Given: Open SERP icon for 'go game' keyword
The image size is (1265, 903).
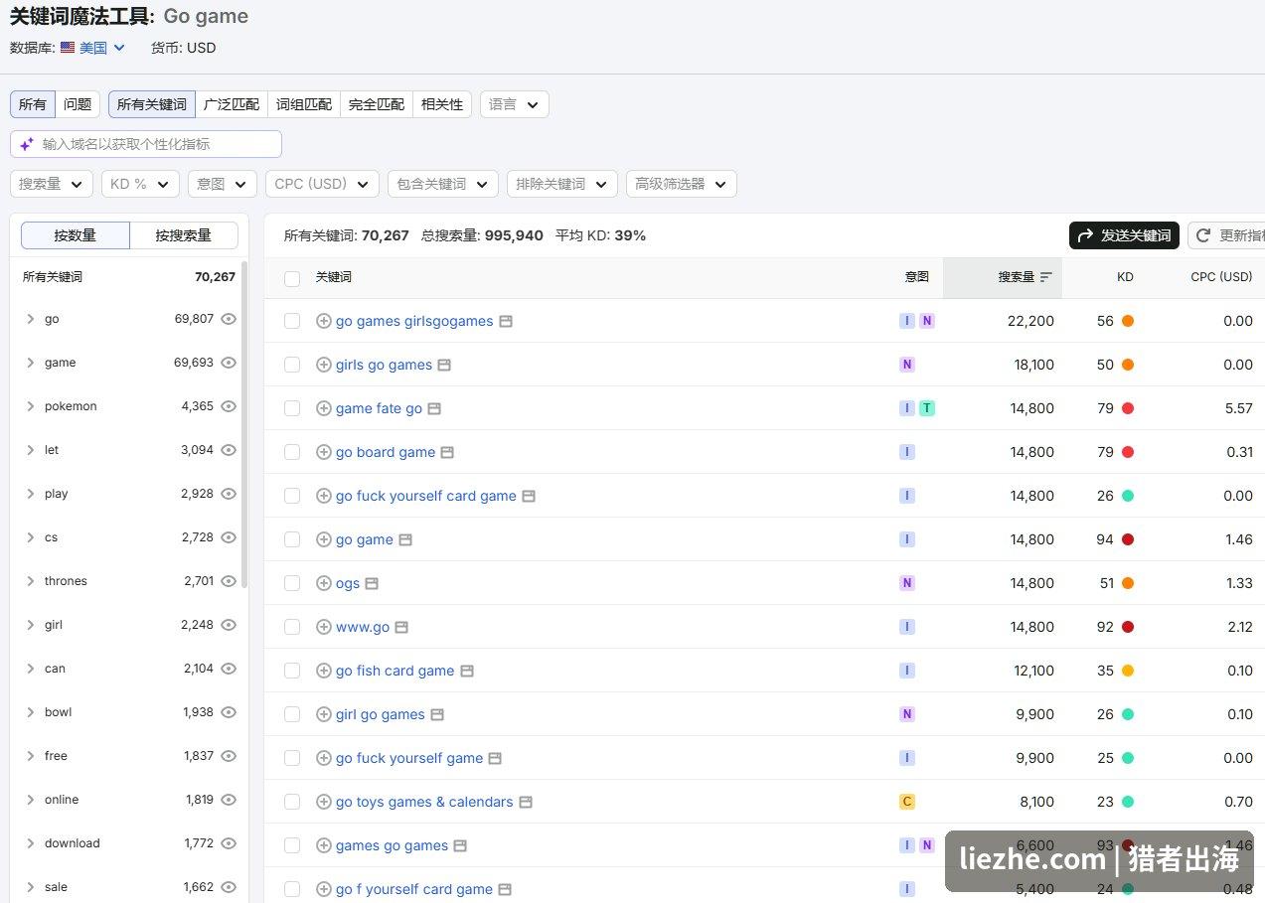Looking at the screenshot, I should tap(404, 539).
